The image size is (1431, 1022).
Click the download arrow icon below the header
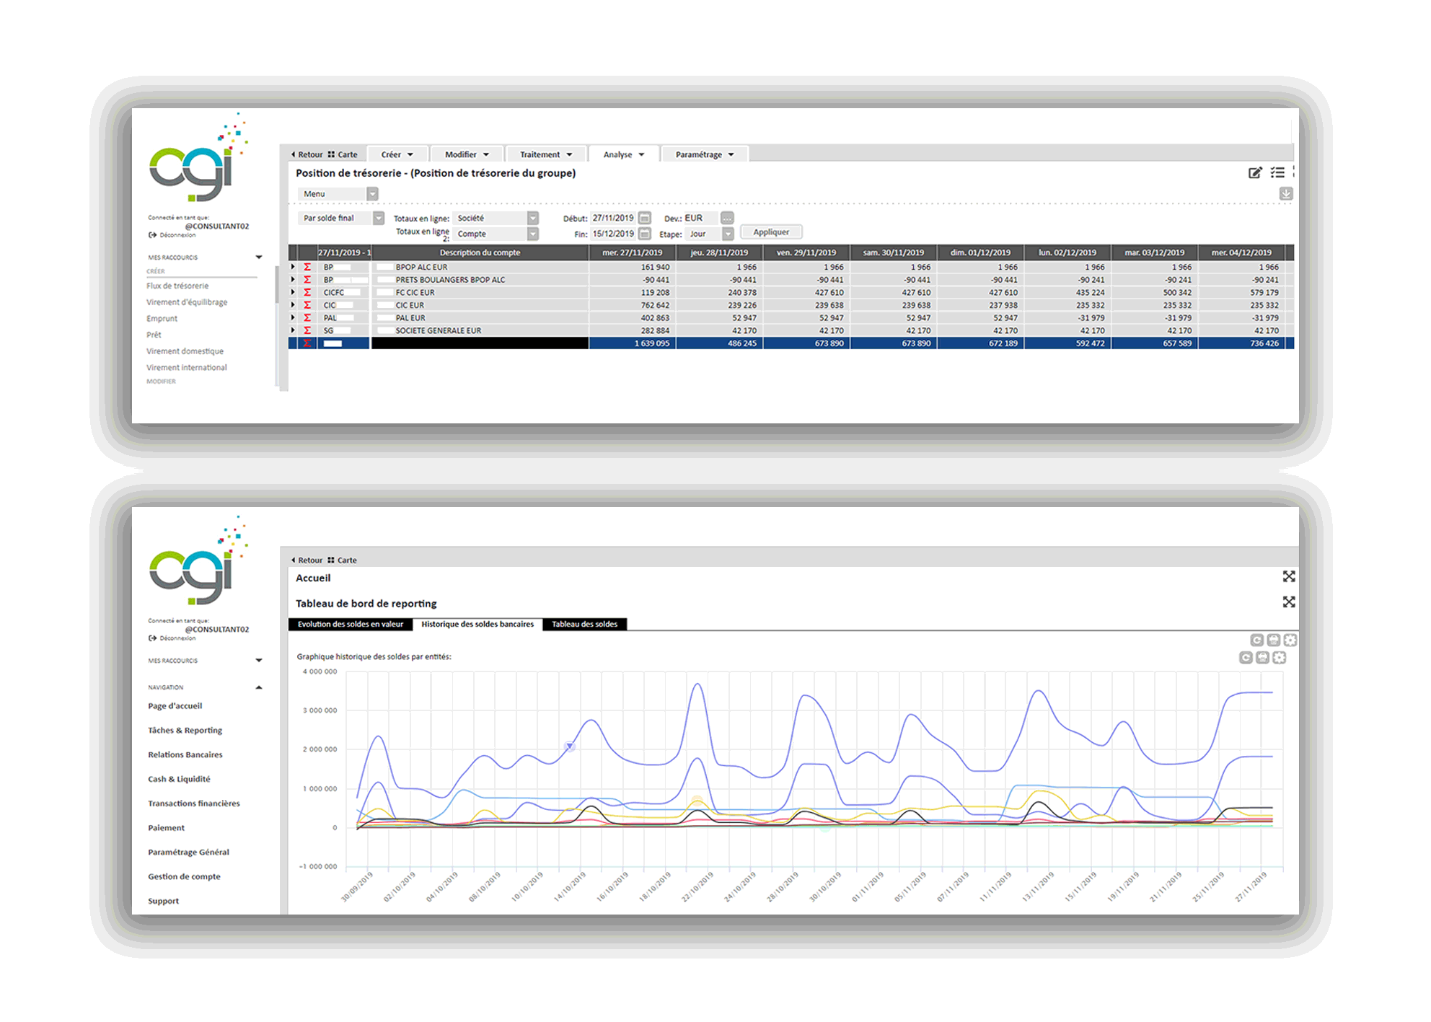tap(1286, 193)
